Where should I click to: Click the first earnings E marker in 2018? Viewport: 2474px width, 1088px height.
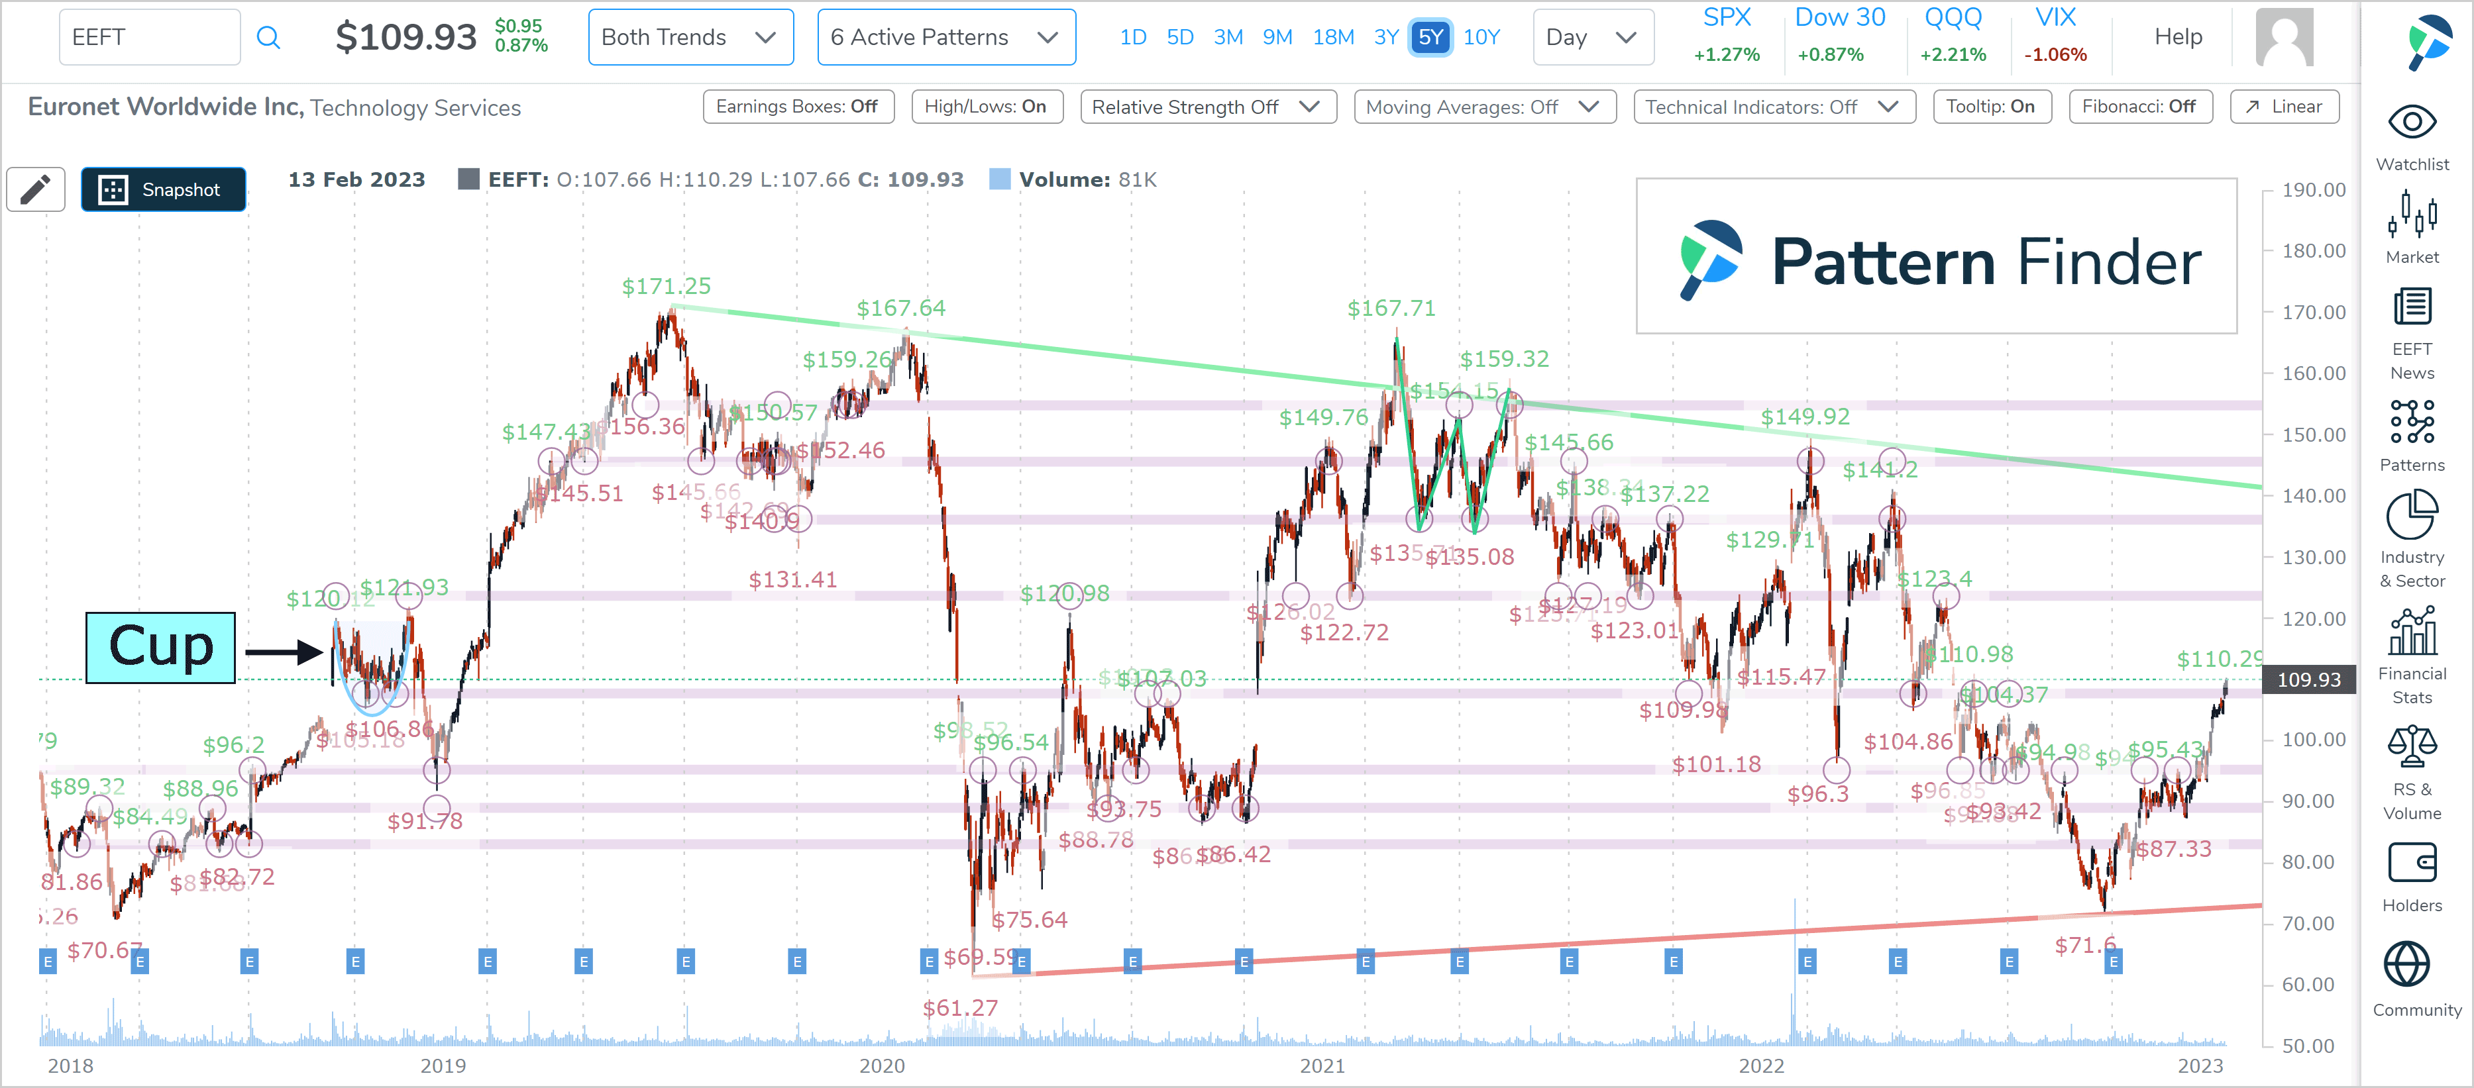click(47, 962)
